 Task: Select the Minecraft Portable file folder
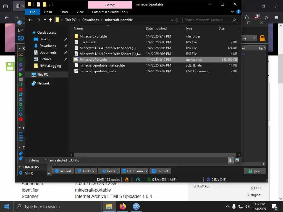tap(93, 36)
